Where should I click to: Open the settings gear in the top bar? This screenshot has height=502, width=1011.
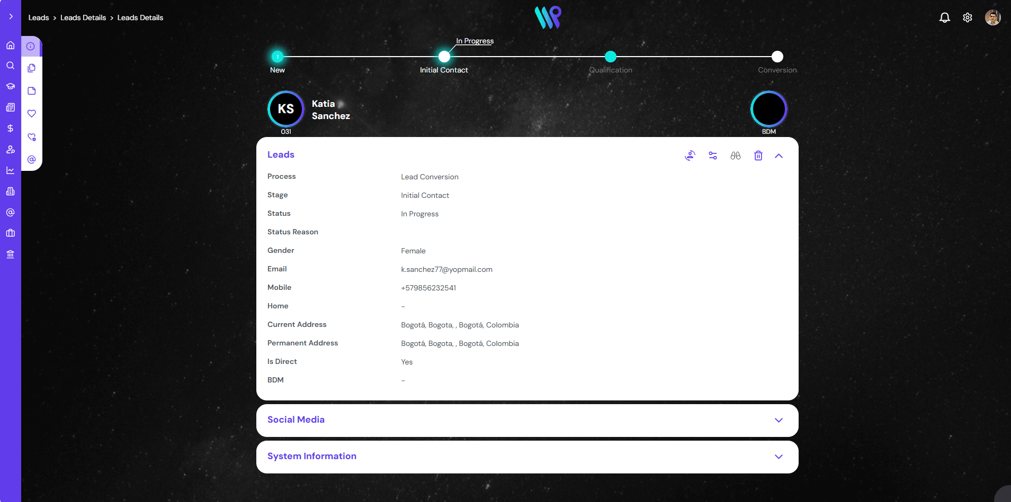(x=967, y=17)
